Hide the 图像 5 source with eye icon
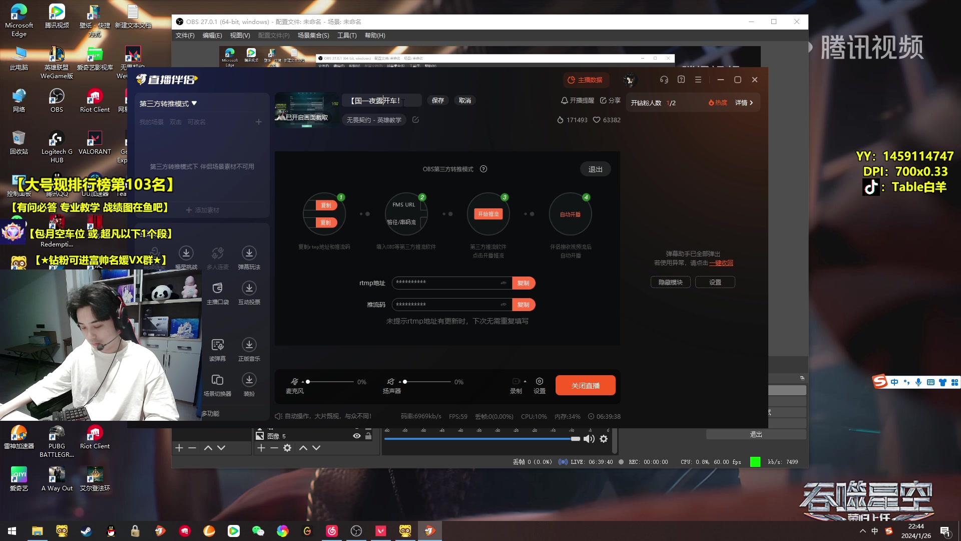The height and width of the screenshot is (541, 961). (357, 436)
